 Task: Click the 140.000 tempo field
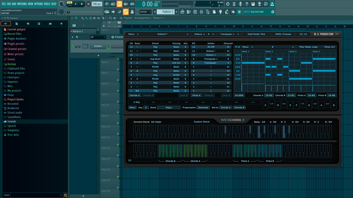97,4
